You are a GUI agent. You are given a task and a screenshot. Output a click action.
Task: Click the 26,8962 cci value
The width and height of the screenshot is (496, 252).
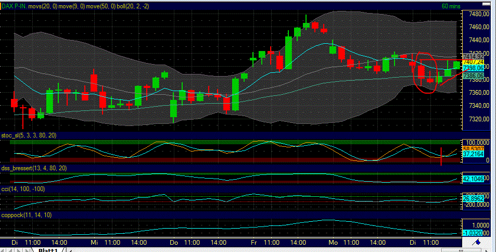pos(473,199)
